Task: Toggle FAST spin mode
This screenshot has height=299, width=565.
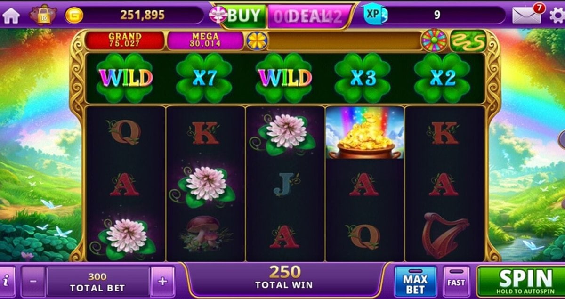Action: coord(456,282)
